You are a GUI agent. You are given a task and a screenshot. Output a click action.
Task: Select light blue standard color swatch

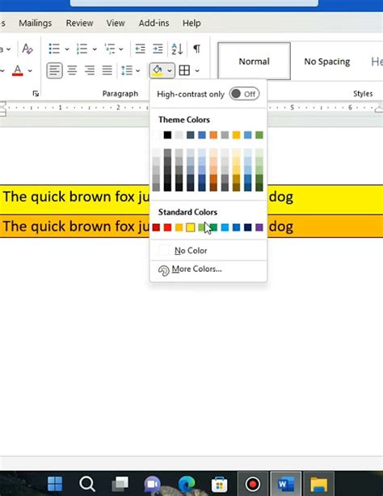[225, 227]
